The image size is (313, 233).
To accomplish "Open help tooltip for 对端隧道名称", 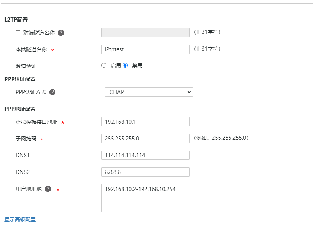I will click(x=61, y=33).
